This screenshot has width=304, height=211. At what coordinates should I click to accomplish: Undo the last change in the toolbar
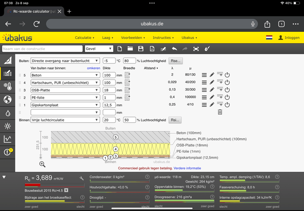(x=174, y=49)
